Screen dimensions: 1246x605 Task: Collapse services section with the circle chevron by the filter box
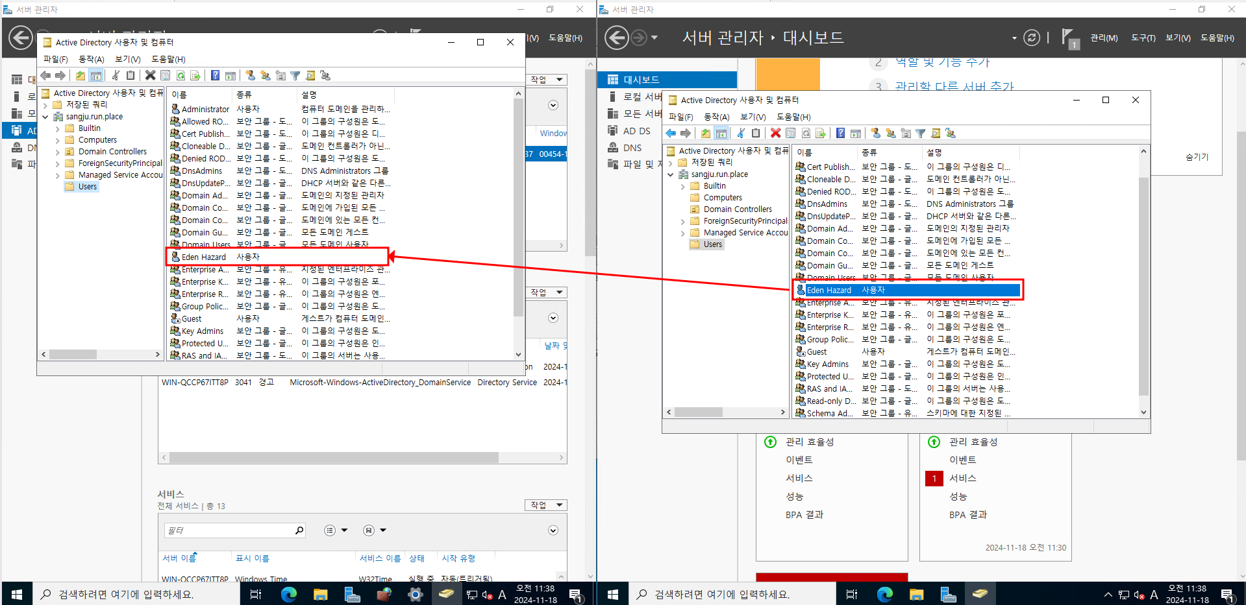pyautogui.click(x=553, y=530)
